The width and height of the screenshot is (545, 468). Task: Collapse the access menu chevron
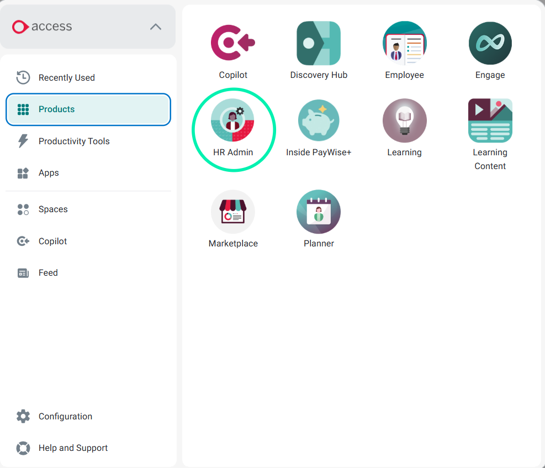point(156,27)
